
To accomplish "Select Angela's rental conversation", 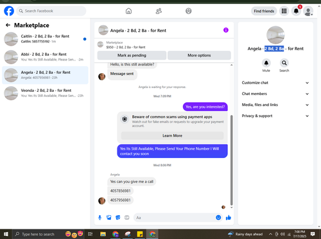I will coord(45,75).
